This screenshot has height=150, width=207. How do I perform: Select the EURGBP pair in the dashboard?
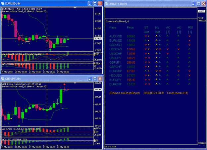point(116,71)
